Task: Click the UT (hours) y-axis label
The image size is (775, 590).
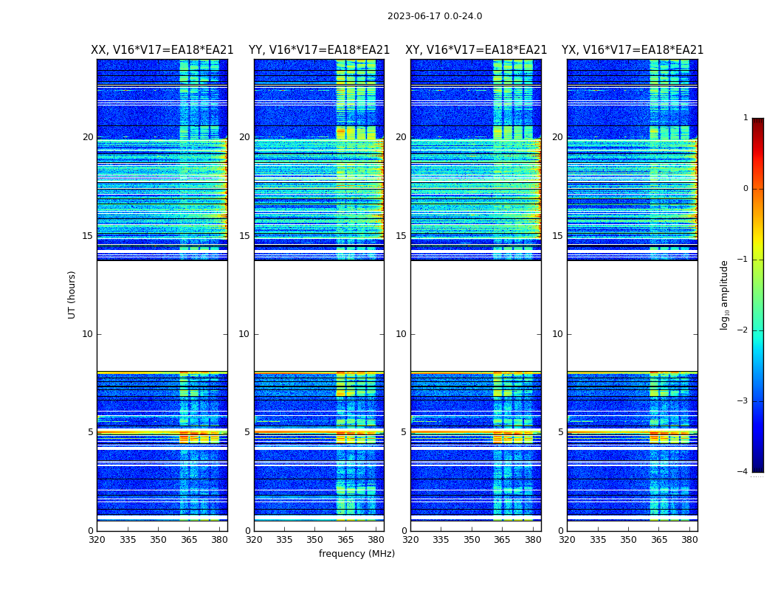Action: pos(72,294)
